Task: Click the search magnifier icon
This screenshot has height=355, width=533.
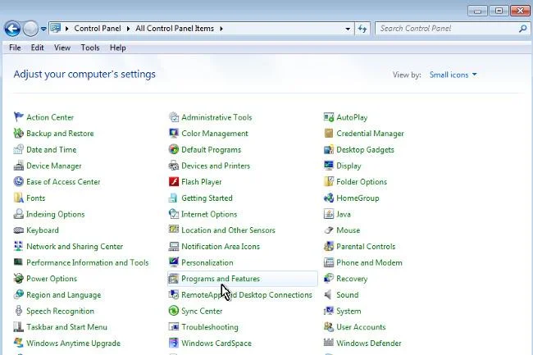Action: 523,29
